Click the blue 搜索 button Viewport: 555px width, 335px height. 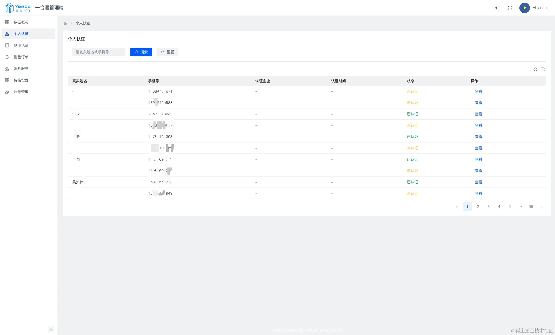coord(141,52)
